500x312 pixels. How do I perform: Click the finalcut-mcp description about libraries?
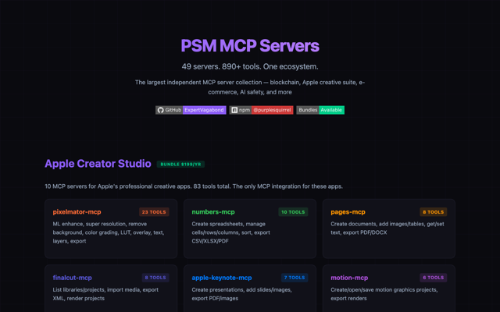coord(105,294)
